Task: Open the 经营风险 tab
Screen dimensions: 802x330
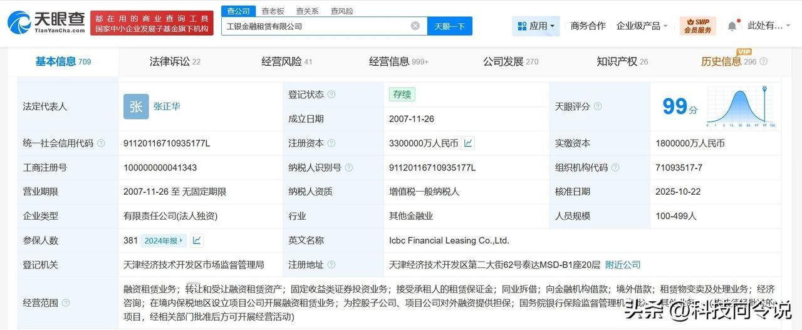Action: 286,61
